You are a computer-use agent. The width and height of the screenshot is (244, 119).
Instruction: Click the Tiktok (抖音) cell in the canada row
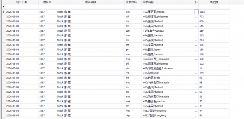point(91,31)
